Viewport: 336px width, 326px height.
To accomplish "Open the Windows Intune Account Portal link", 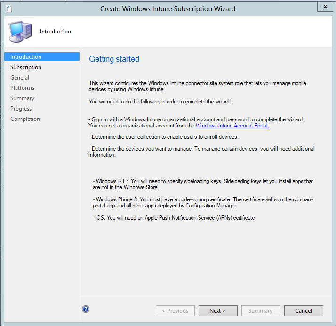I will tap(232, 126).
